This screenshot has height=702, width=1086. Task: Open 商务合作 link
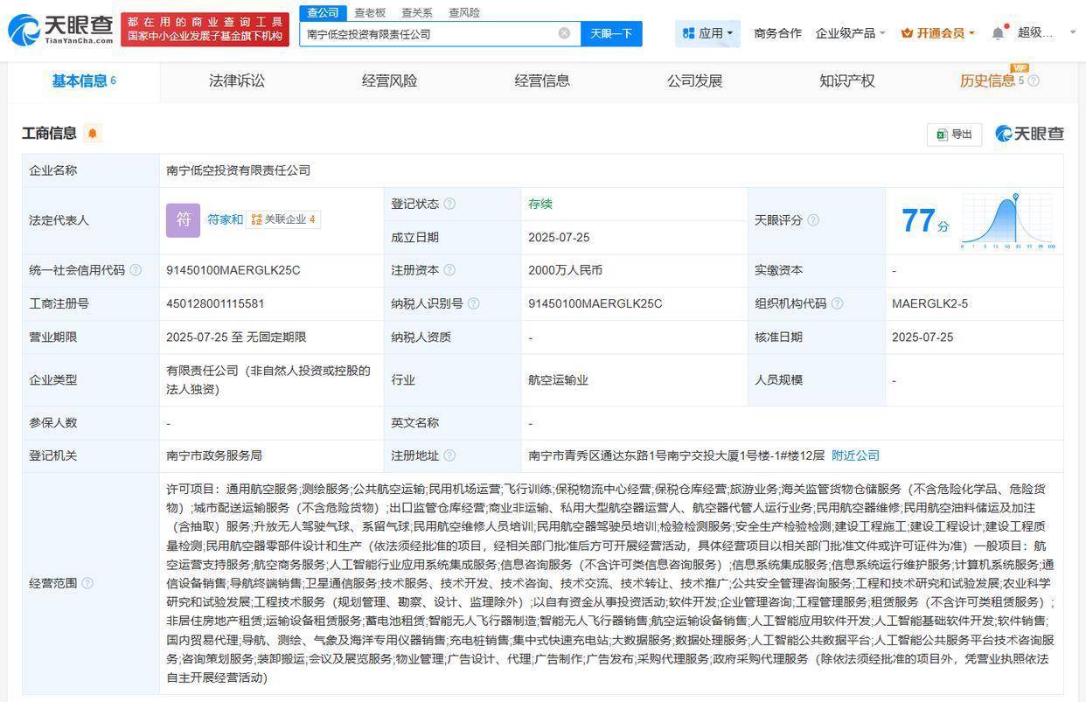pos(777,33)
